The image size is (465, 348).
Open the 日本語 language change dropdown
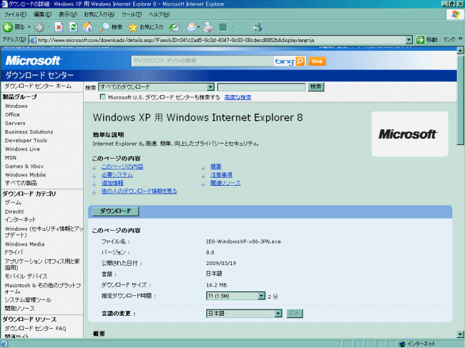click(x=244, y=314)
